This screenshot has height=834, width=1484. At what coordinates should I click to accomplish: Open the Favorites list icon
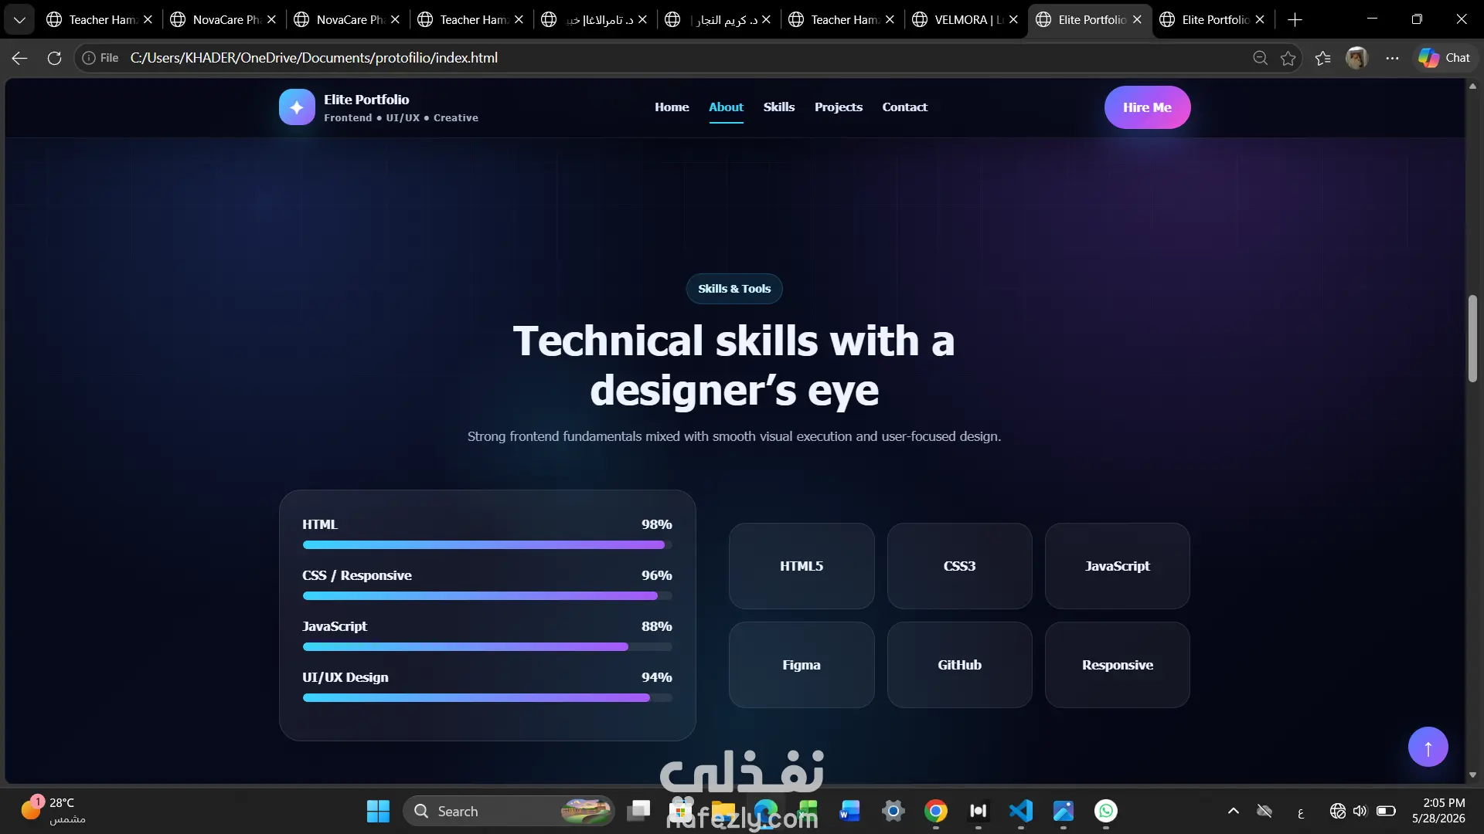coord(1322,58)
